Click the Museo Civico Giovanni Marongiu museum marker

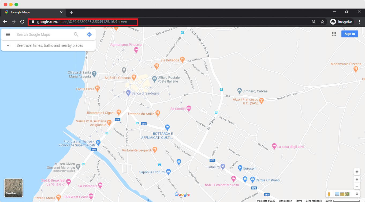78,166
